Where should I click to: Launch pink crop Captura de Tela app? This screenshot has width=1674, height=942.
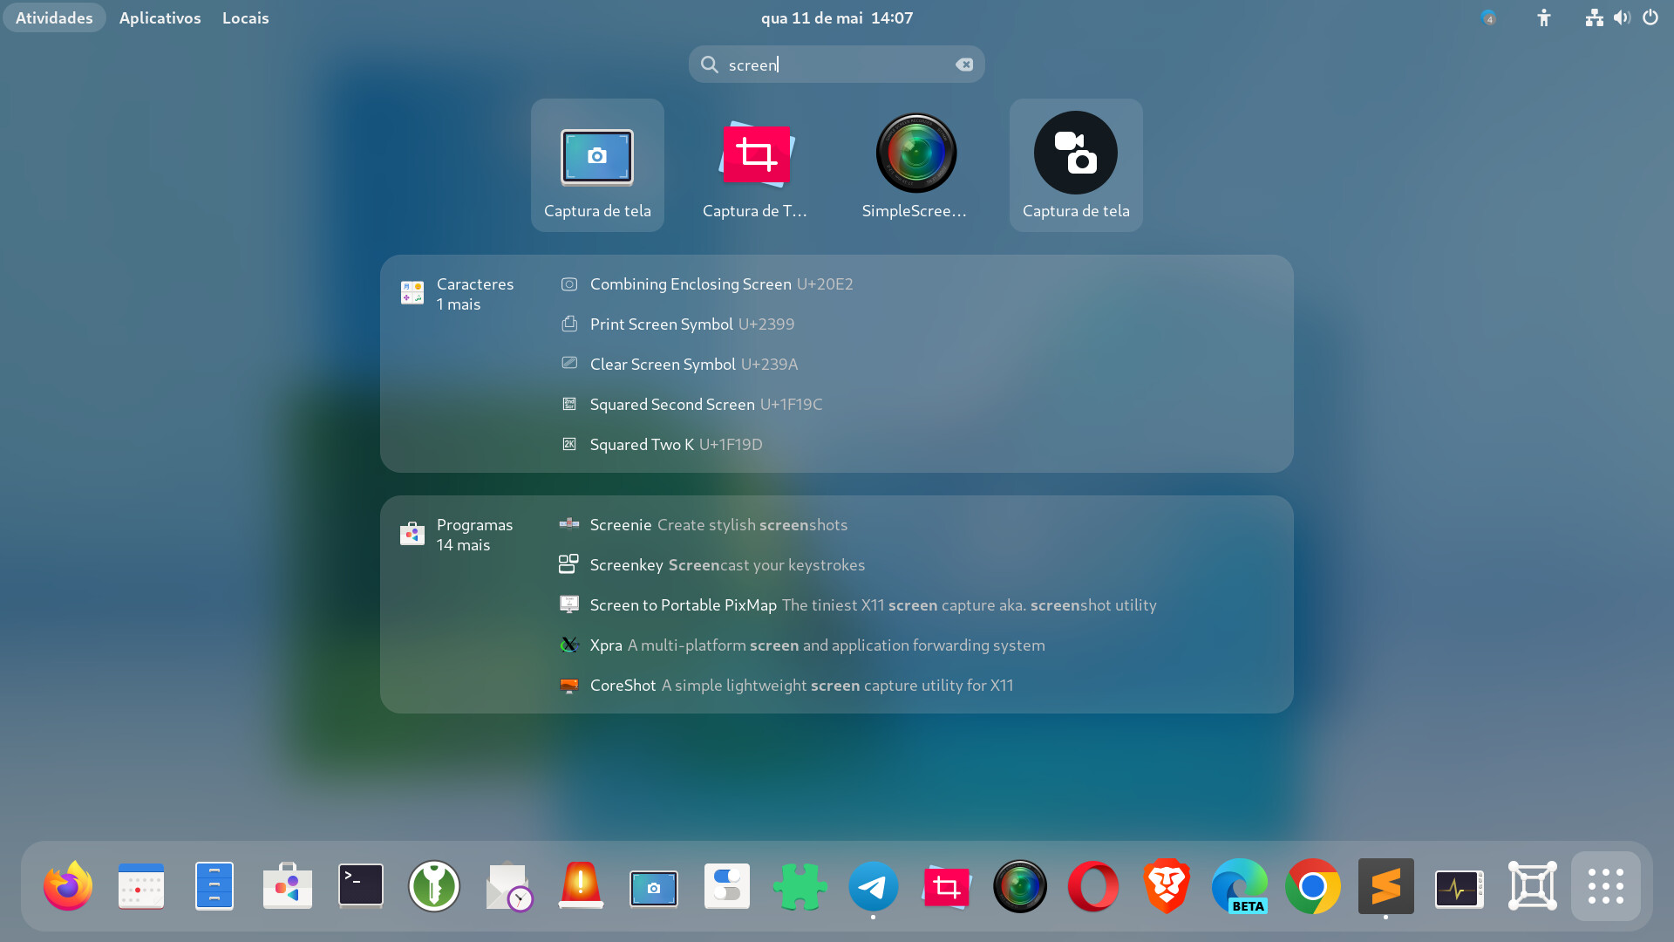click(755, 164)
